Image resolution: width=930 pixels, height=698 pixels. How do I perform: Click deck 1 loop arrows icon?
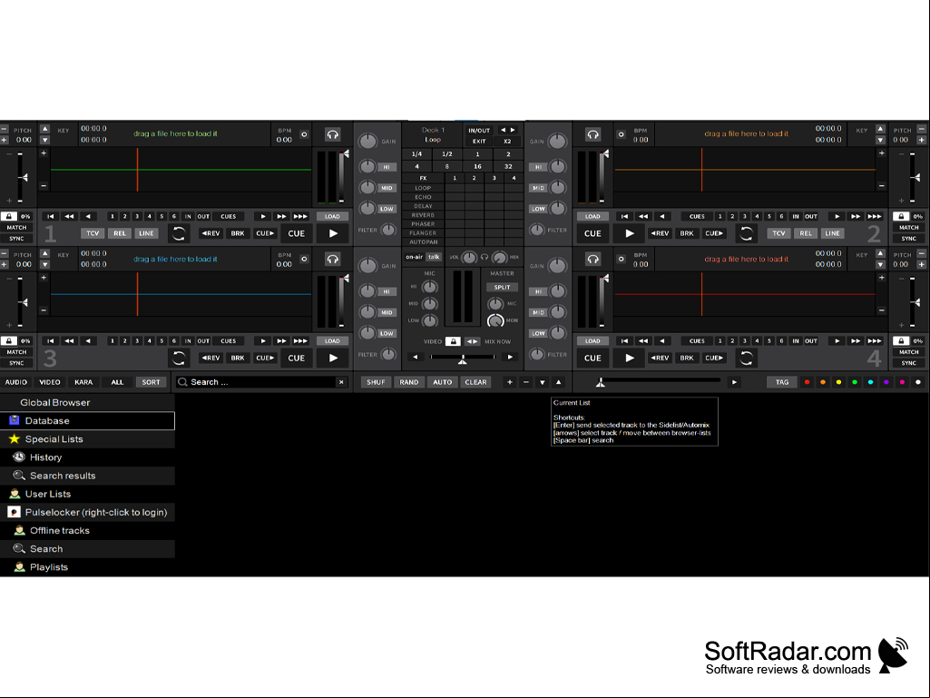[179, 233]
